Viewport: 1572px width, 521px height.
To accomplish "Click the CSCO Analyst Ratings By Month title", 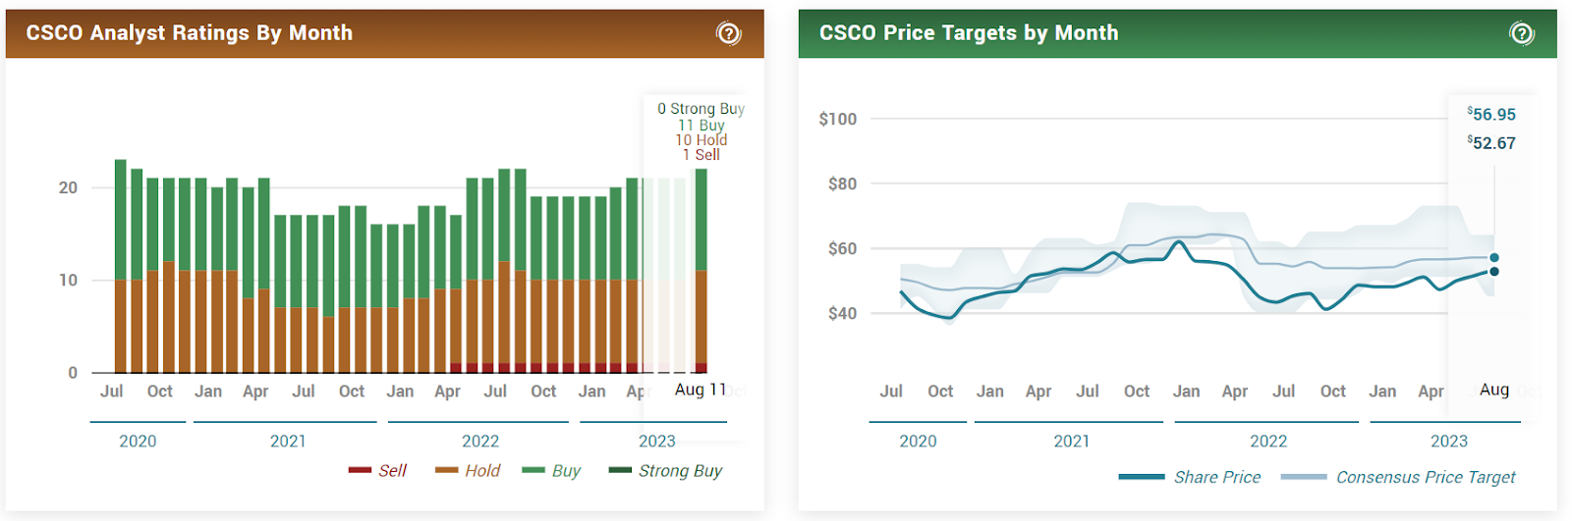I will pos(189,33).
